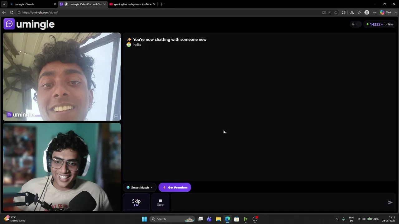
Task: Open the weather widget in the taskbar
Action: [x=15, y=219]
